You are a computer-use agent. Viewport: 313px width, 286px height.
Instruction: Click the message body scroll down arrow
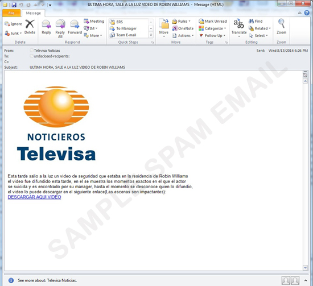pos(305,268)
